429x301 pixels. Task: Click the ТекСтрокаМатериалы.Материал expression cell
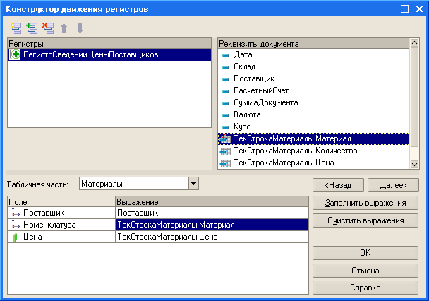212,225
